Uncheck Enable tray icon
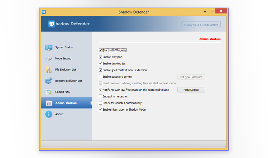This screenshot has height=158, width=268. pyautogui.click(x=100, y=57)
